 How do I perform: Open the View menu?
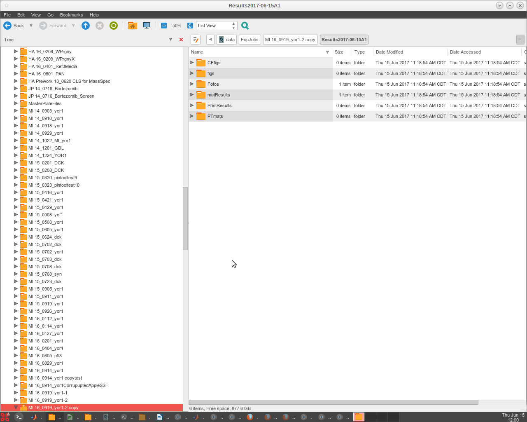pos(36,15)
